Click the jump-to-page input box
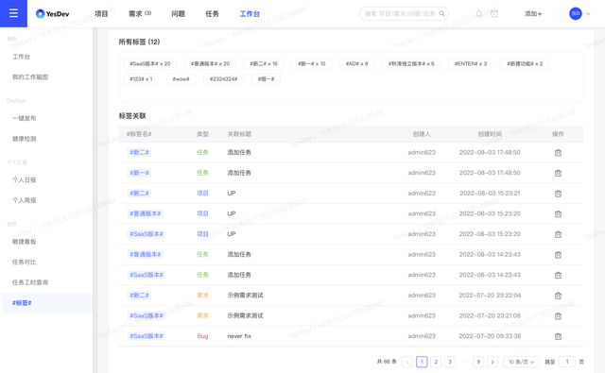The width and height of the screenshot is (605, 373). point(567,362)
